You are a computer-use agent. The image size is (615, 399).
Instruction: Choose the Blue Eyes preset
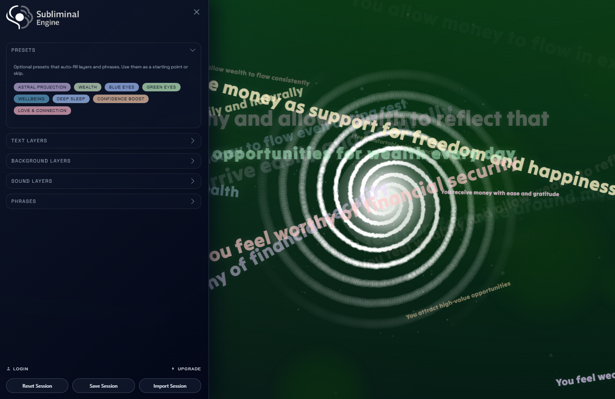click(x=121, y=87)
